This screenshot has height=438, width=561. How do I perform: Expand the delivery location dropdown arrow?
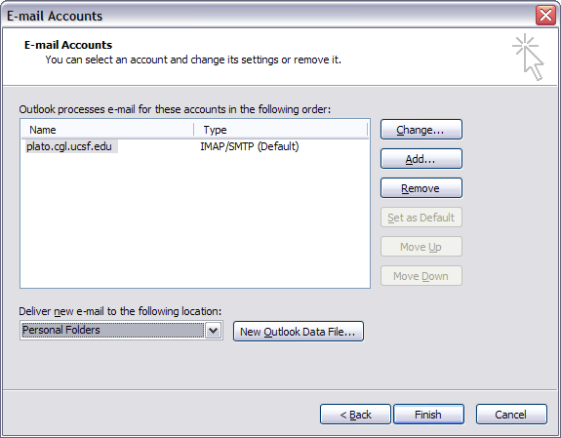[214, 331]
